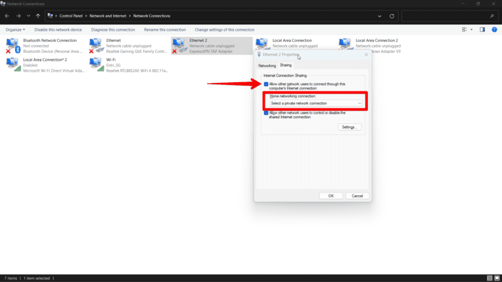The width and height of the screenshot is (502, 282).
Task: Switch to details view in status bar
Action: (x=490, y=278)
